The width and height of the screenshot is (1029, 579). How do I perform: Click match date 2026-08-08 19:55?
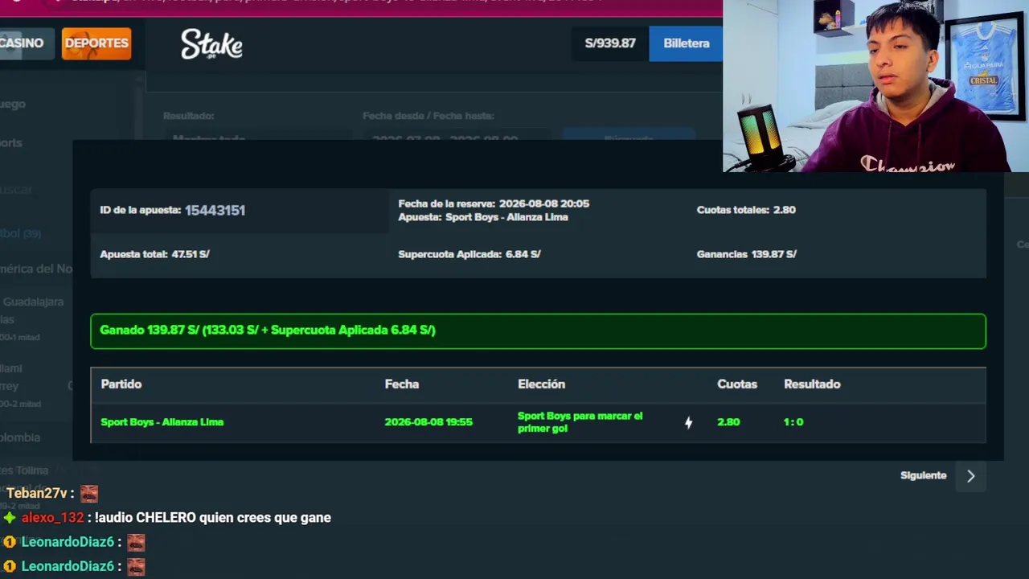point(428,422)
